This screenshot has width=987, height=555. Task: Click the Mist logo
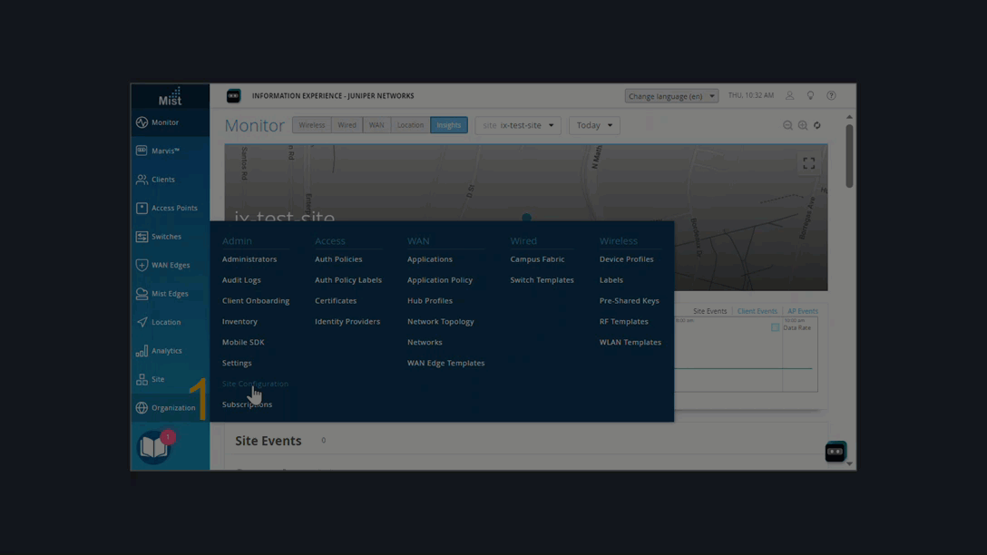(170, 96)
